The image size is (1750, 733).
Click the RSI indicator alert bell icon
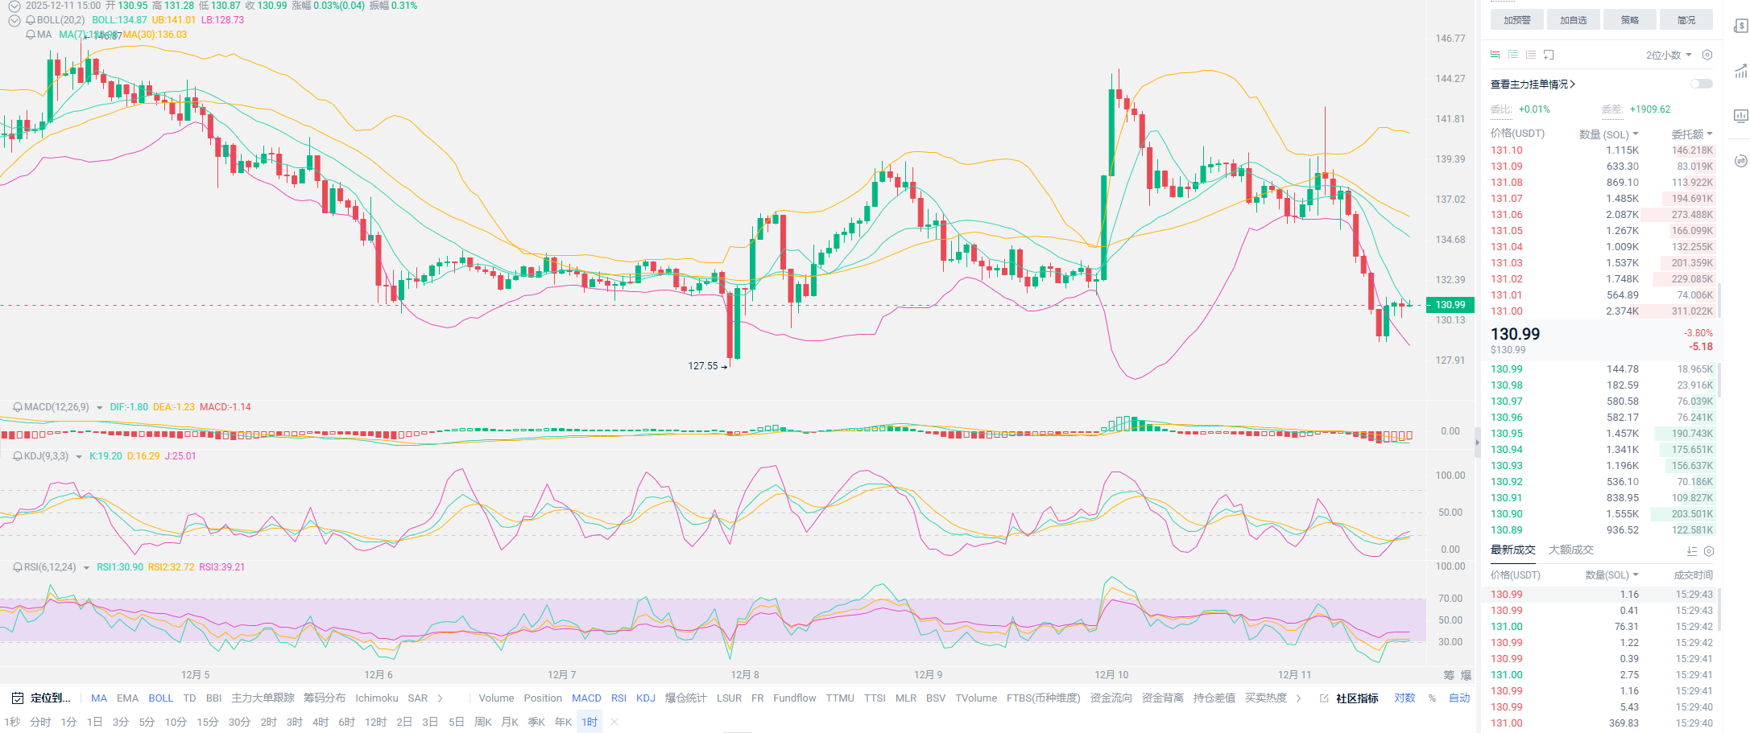(18, 567)
